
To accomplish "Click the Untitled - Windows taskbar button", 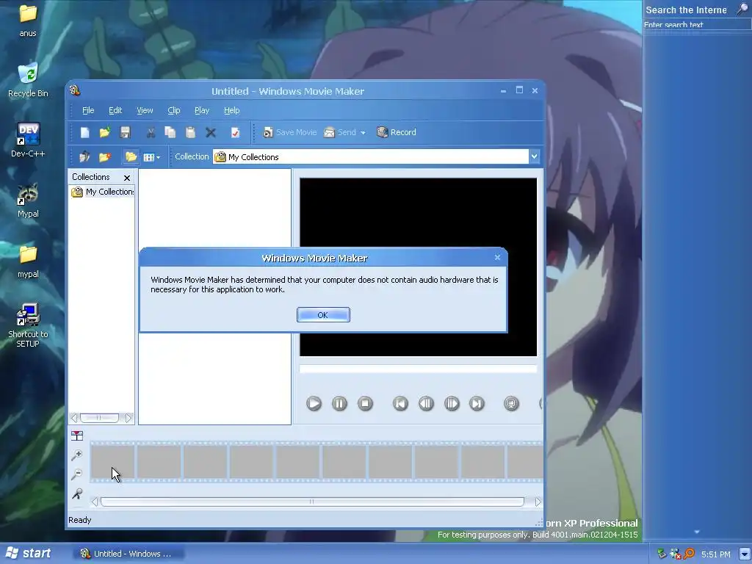I will (129, 554).
